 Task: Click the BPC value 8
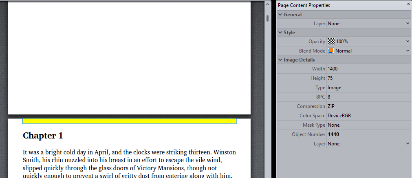tap(329, 97)
